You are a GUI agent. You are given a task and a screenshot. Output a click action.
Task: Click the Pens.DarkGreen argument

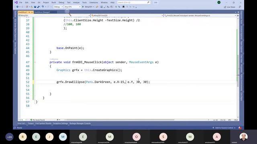(x=98, y=82)
